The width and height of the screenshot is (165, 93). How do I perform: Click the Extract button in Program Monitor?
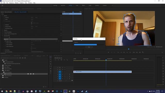(x=137, y=52)
